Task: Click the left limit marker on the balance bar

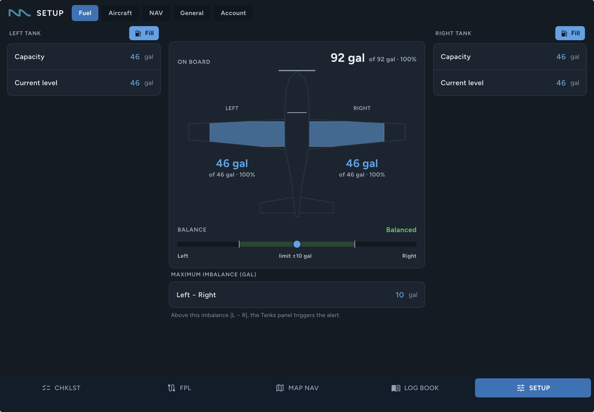Action: pos(239,244)
